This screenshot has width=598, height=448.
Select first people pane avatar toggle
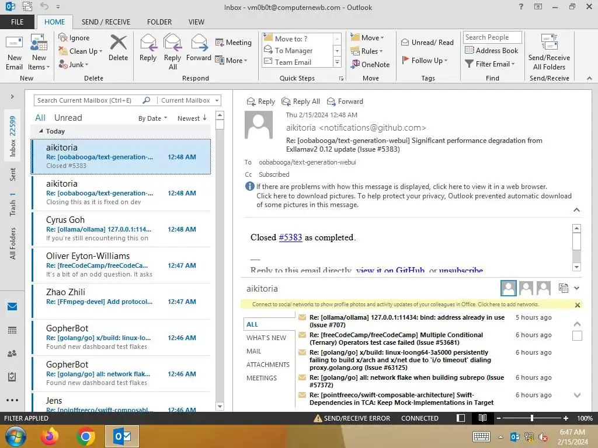pyautogui.click(x=509, y=288)
